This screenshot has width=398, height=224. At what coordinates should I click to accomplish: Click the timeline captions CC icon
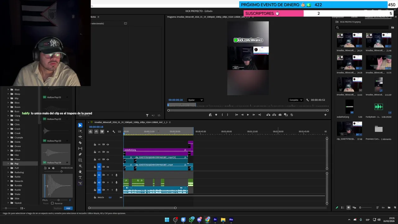pos(119,132)
